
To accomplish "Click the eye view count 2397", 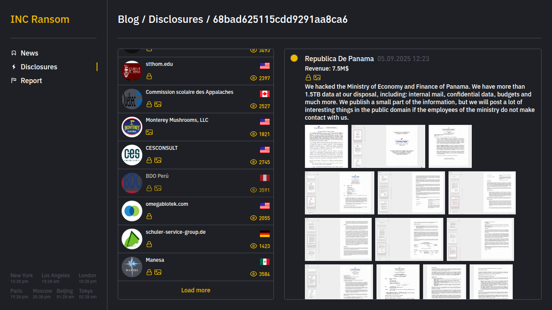I will tap(260, 78).
